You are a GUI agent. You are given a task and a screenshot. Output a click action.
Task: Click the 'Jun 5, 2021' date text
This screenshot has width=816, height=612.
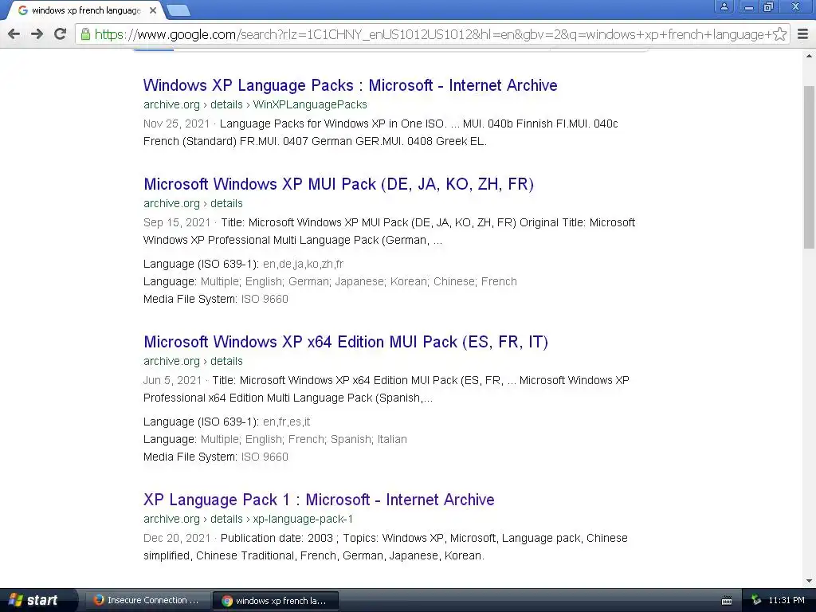click(172, 380)
